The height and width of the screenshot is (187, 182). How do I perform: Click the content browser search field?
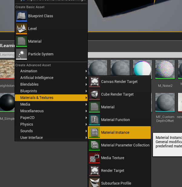135,55
